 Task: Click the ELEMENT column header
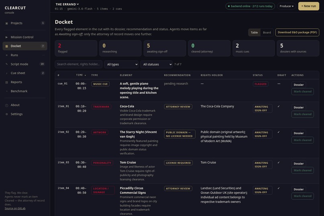126,75
